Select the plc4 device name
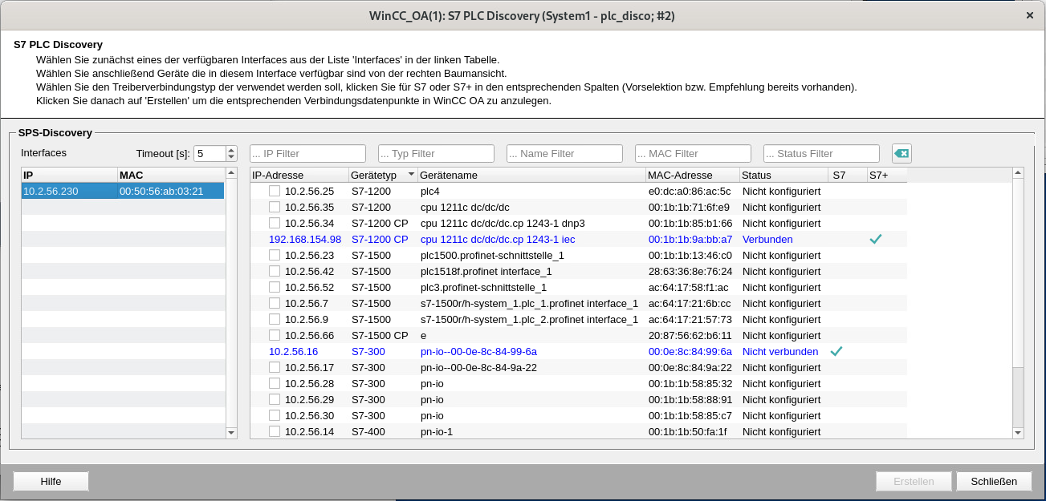The width and height of the screenshot is (1046, 501). 430,191
